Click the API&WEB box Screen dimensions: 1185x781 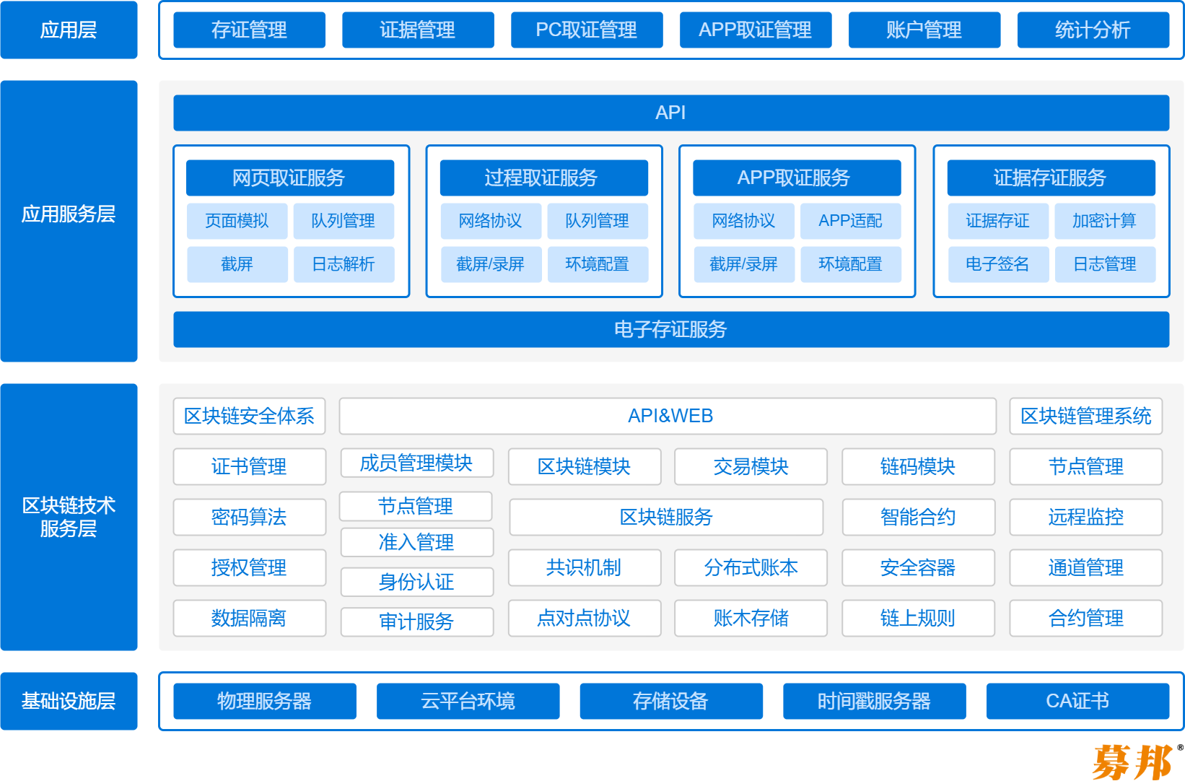tap(668, 416)
